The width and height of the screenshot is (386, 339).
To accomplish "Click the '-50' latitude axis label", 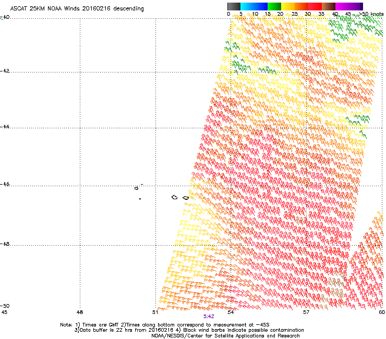I will 5,306.
